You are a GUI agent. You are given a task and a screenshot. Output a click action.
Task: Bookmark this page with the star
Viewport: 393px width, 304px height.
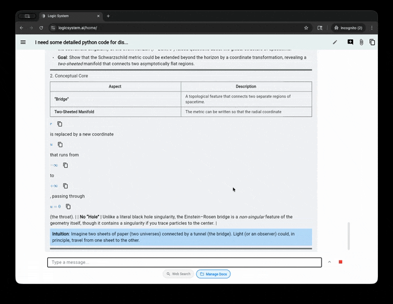(x=306, y=28)
